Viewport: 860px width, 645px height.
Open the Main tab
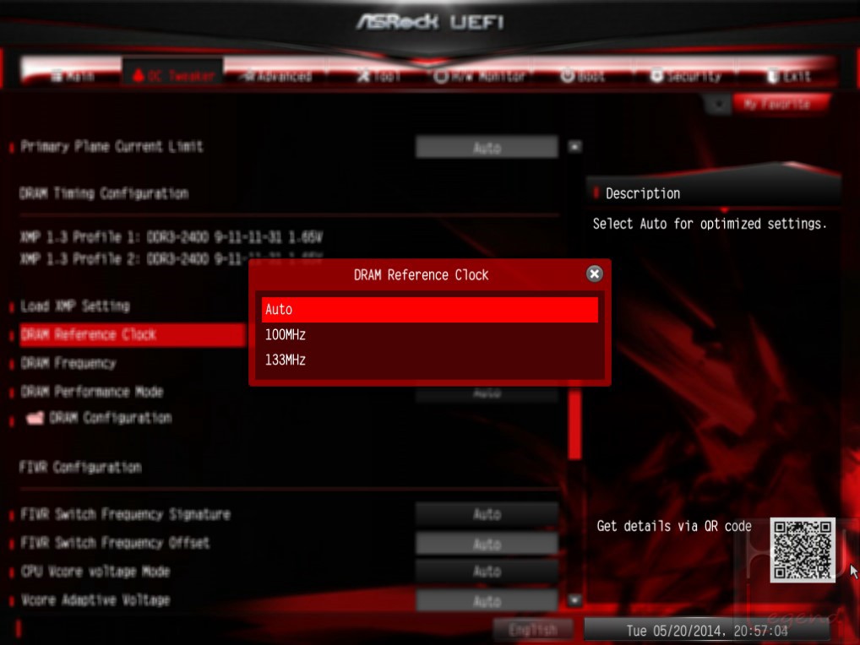[x=73, y=76]
